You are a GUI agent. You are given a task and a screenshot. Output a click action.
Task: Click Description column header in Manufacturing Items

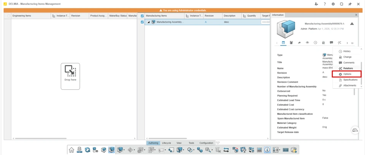232,16
